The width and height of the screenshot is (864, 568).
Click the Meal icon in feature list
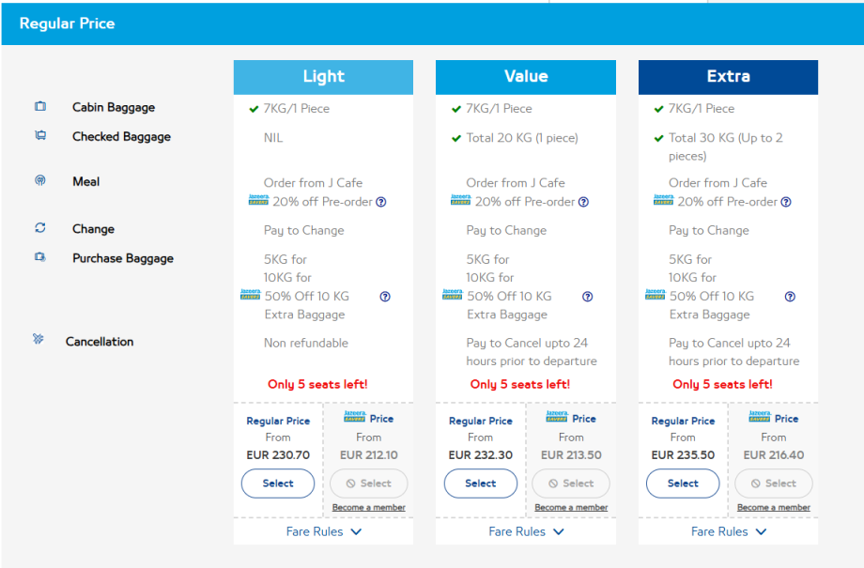tap(40, 181)
